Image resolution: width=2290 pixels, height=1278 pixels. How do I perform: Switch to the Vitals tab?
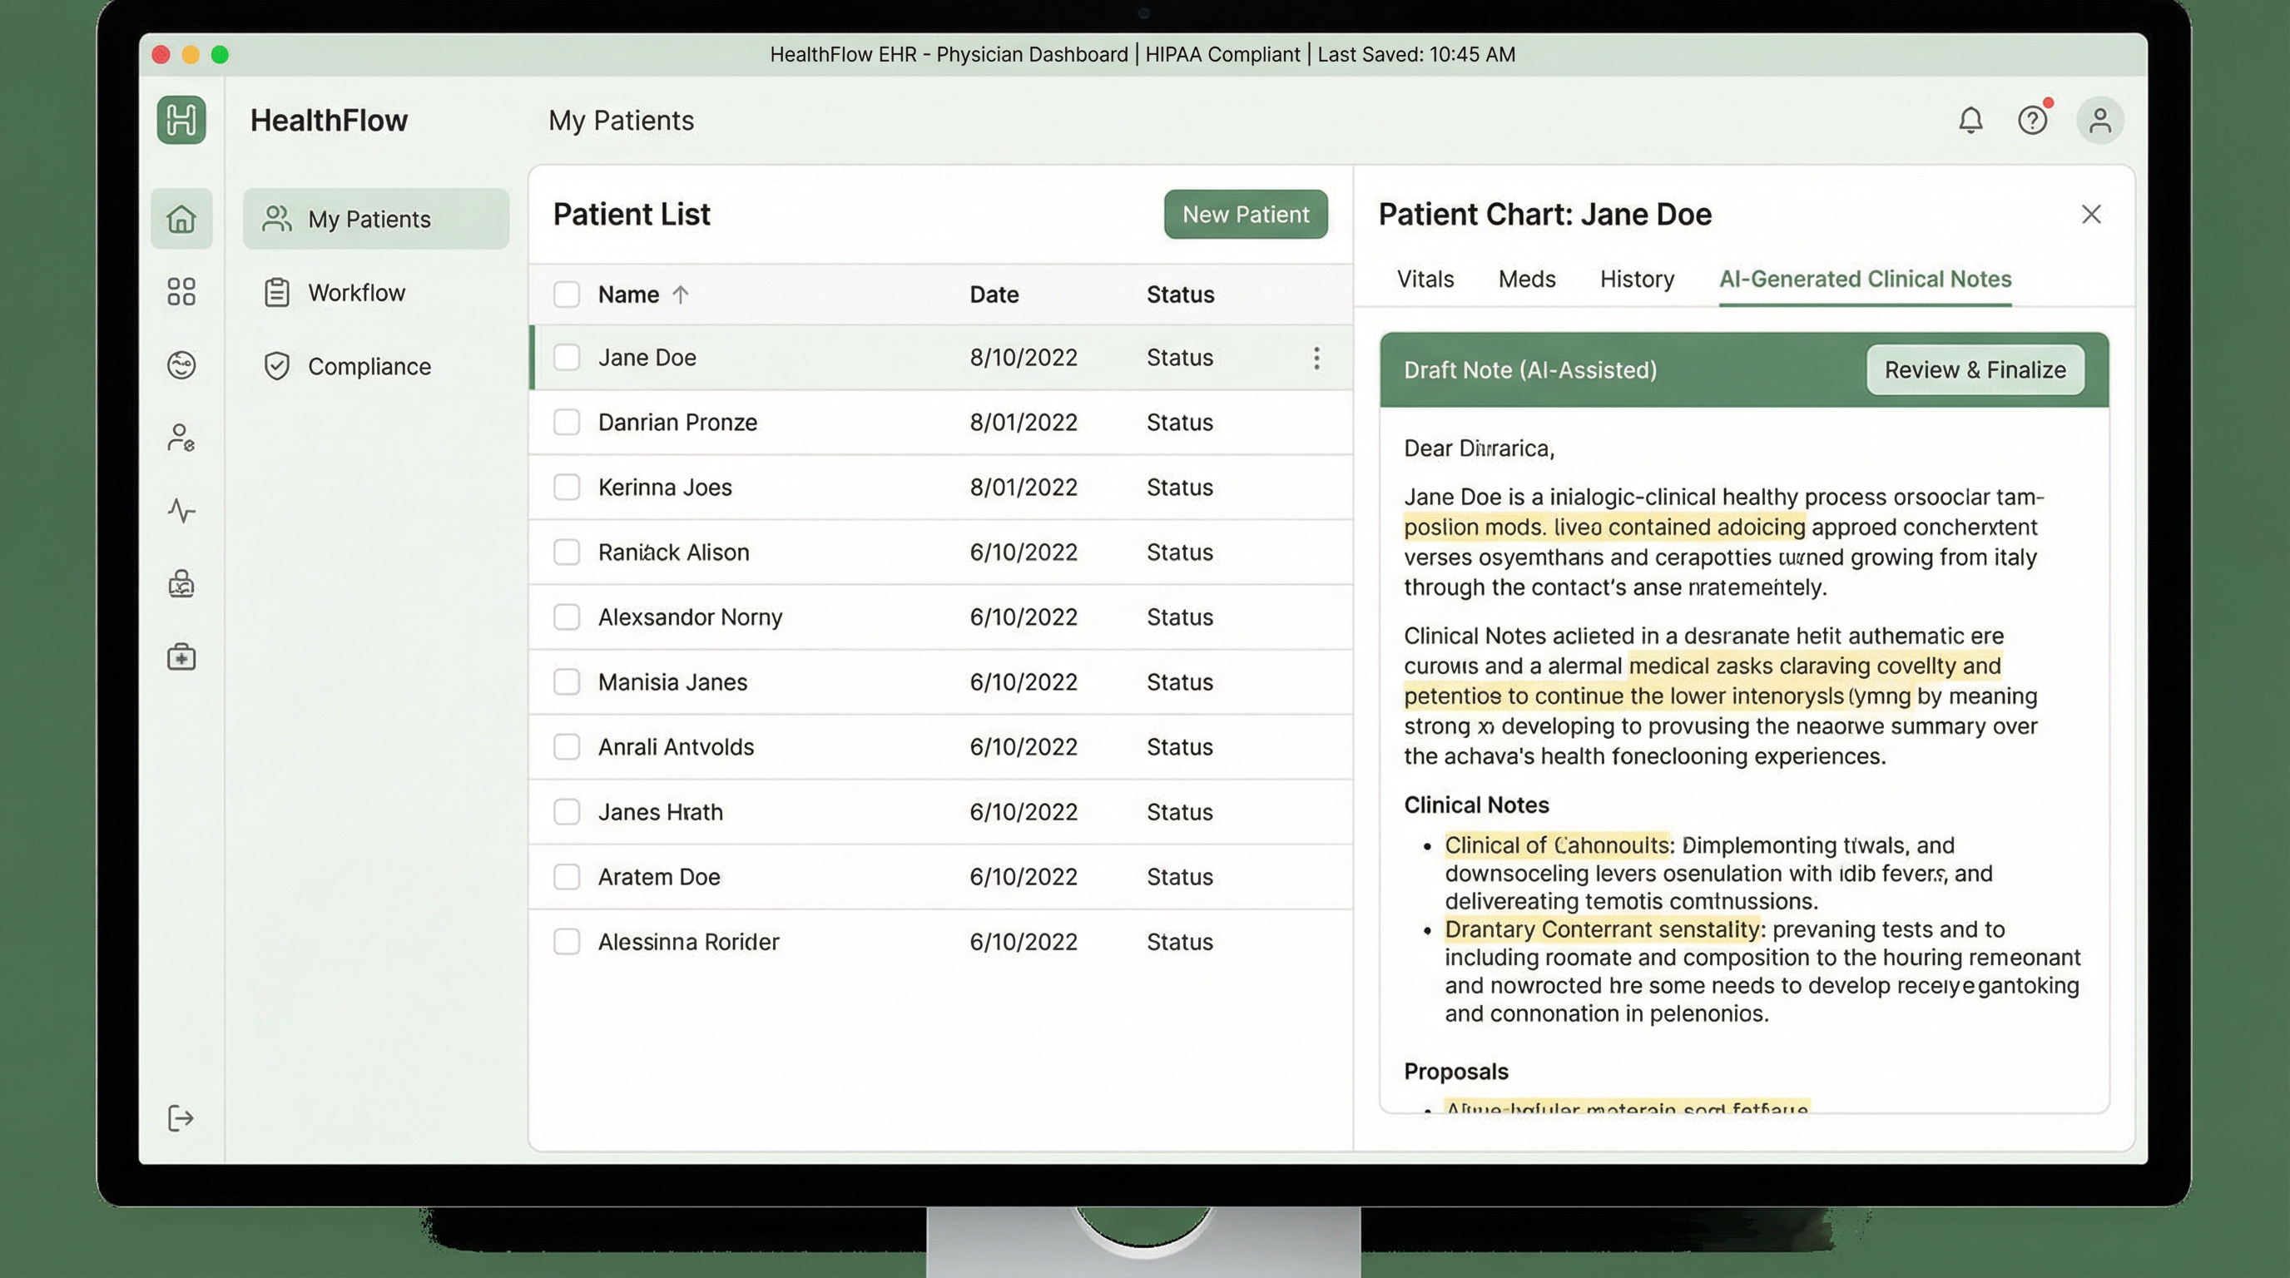click(1425, 279)
